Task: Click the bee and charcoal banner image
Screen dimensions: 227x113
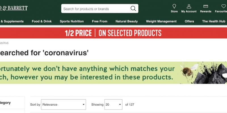Action: [203, 73]
